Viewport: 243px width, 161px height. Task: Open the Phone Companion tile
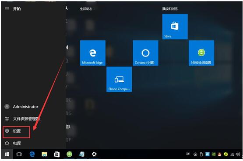119,79
